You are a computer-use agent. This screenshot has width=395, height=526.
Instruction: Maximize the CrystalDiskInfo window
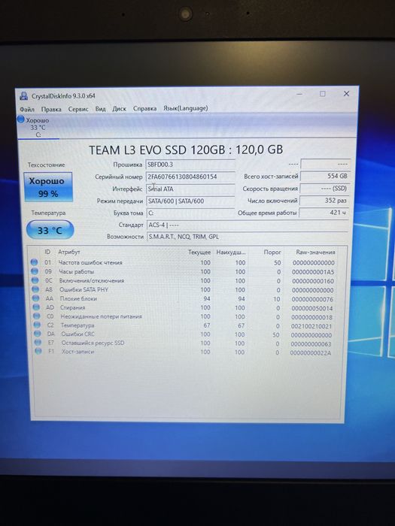[323, 94]
